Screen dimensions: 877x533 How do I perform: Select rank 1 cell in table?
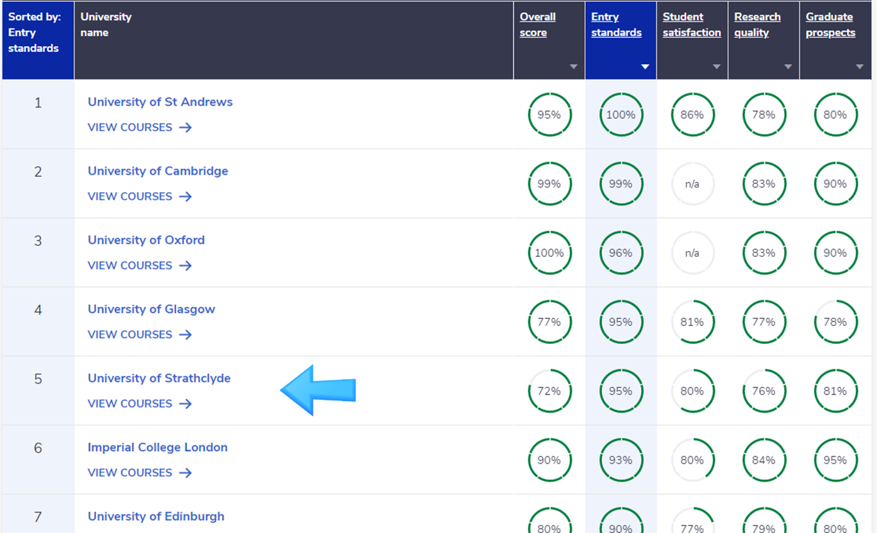pyautogui.click(x=38, y=114)
